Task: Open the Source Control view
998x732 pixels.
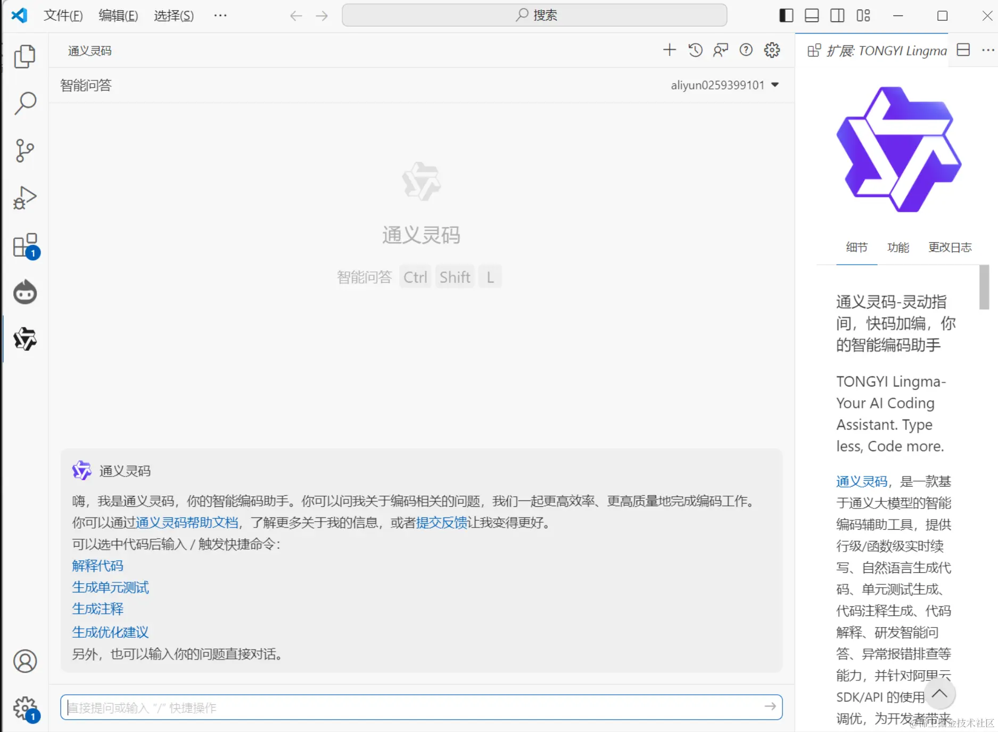Action: [x=25, y=151]
